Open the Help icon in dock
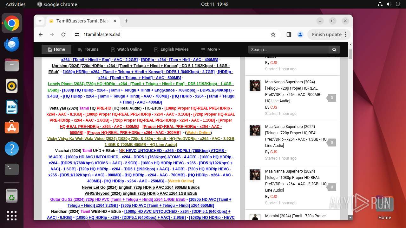Viewport: 406px width, 228px height. (12, 149)
